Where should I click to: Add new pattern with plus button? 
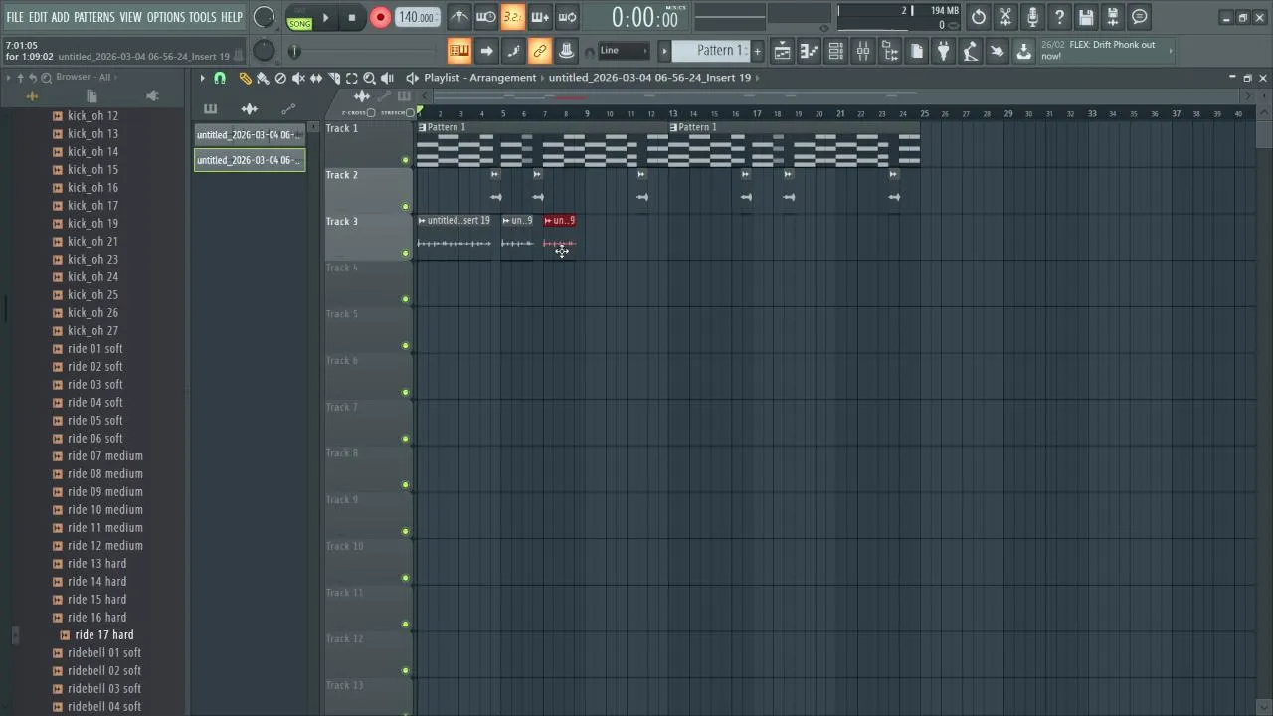click(757, 51)
